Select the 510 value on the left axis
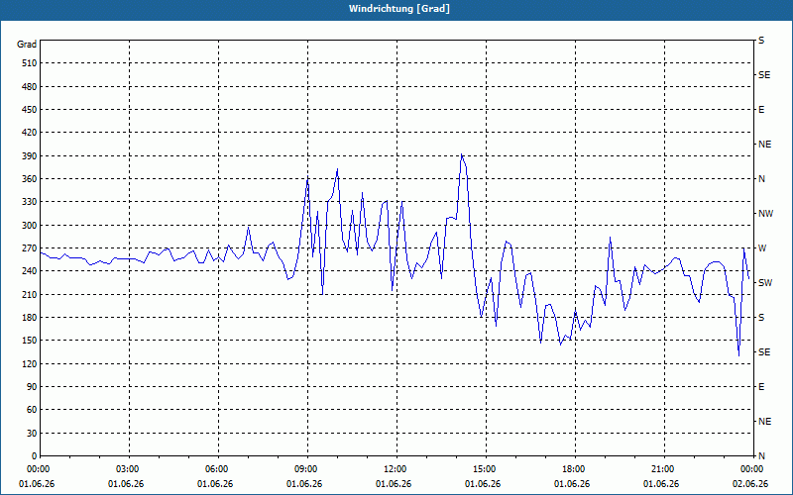793x495 pixels. coord(30,63)
